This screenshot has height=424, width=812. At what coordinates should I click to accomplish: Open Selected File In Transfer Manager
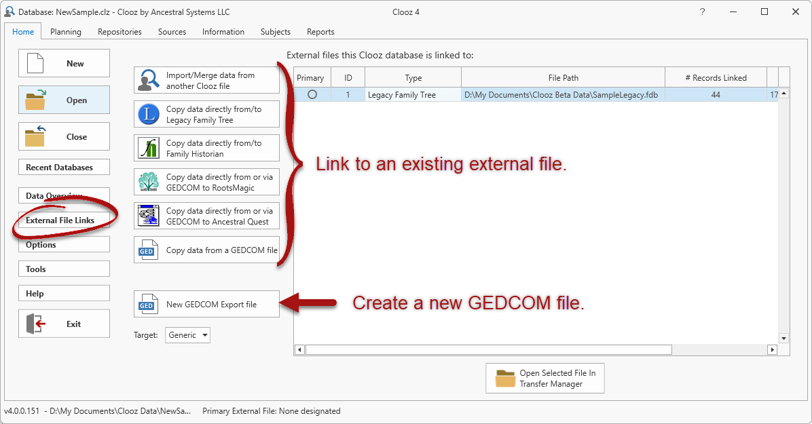pyautogui.click(x=545, y=378)
